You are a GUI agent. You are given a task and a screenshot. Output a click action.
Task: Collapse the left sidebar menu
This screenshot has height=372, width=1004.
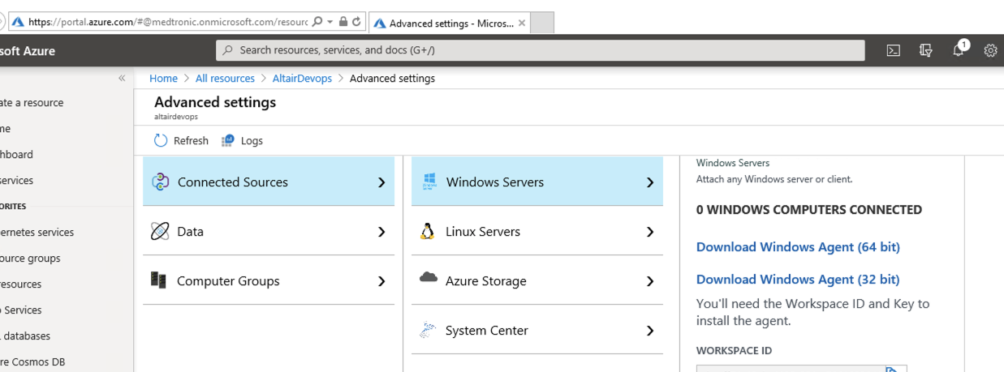click(122, 79)
